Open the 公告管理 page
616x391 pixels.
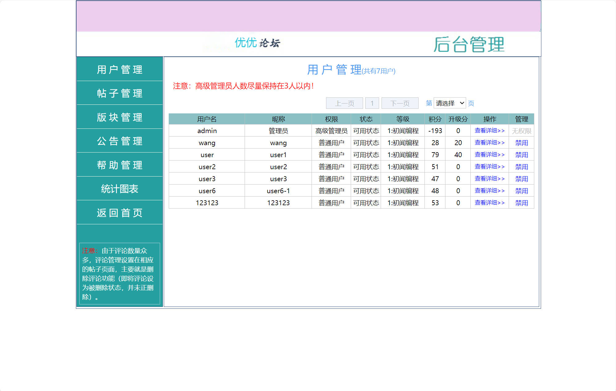[x=119, y=141]
